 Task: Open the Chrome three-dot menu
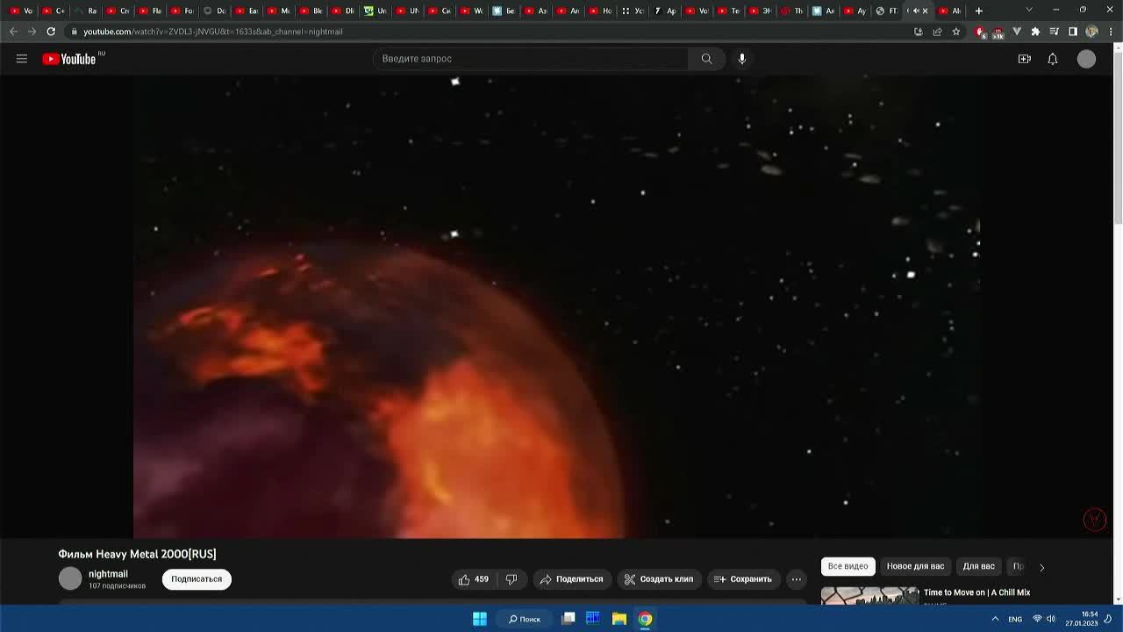1110,32
